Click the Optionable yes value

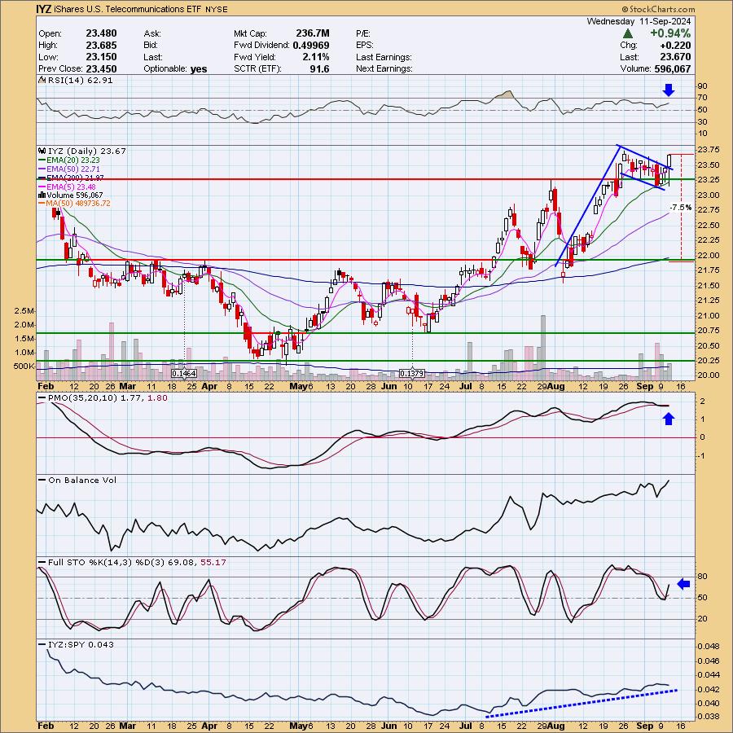pyautogui.click(x=199, y=68)
